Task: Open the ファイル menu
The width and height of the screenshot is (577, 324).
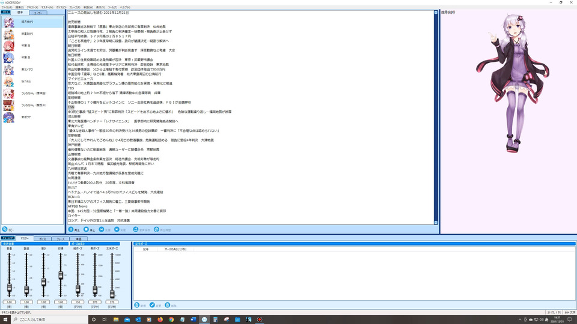Action: (7, 7)
